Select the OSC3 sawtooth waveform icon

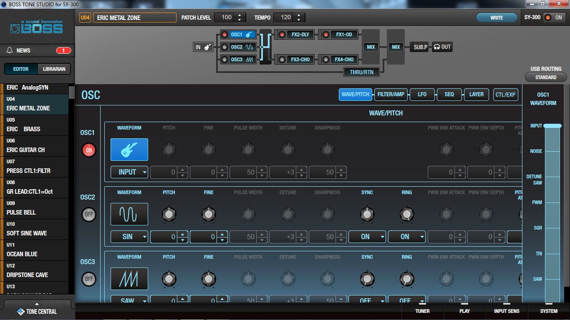point(129,279)
